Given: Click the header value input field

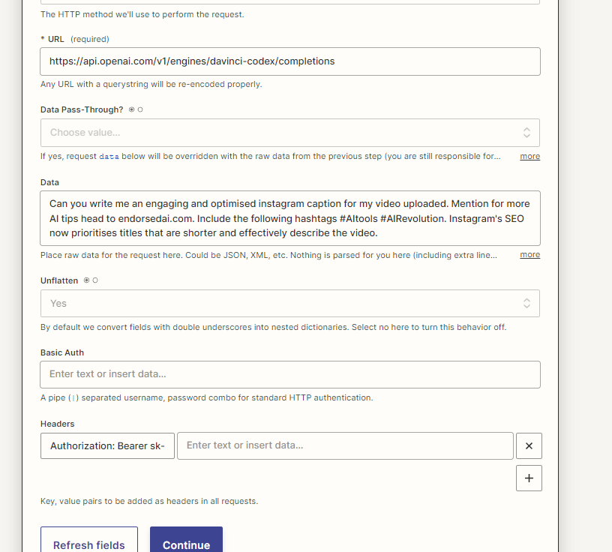Looking at the screenshot, I should (x=345, y=445).
